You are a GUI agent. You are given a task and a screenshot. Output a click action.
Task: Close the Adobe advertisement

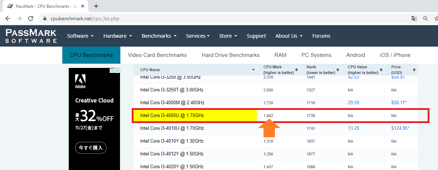tap(117, 71)
